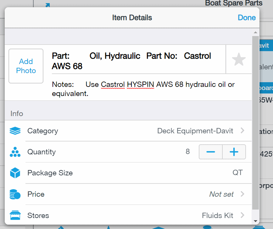
Task: Increase quantity with the plus button
Action: coord(234,152)
